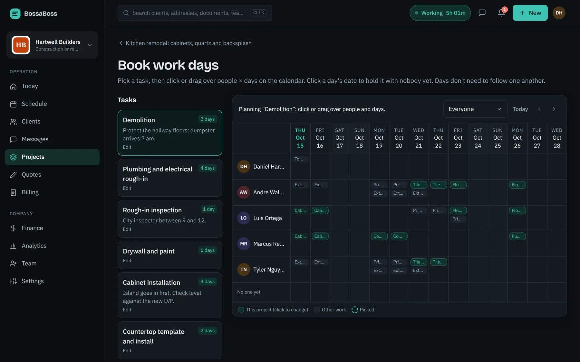This screenshot has height=362, width=580.
Task: Open Schedule from the sidebar
Action: coord(52,104)
